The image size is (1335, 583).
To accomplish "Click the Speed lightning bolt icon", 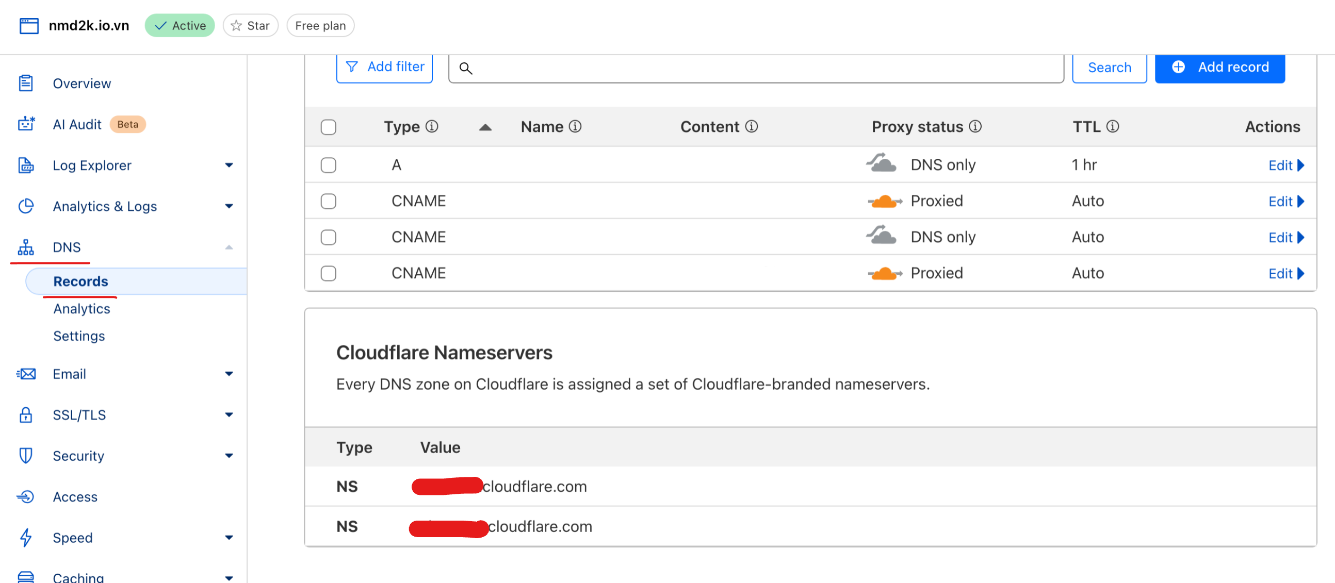I will pos(26,538).
